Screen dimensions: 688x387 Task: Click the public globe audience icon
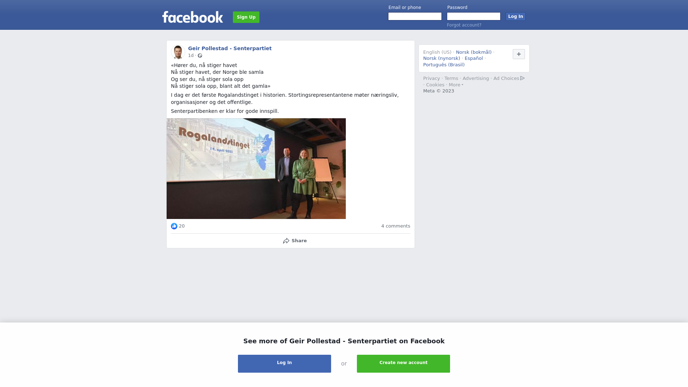coord(200,56)
